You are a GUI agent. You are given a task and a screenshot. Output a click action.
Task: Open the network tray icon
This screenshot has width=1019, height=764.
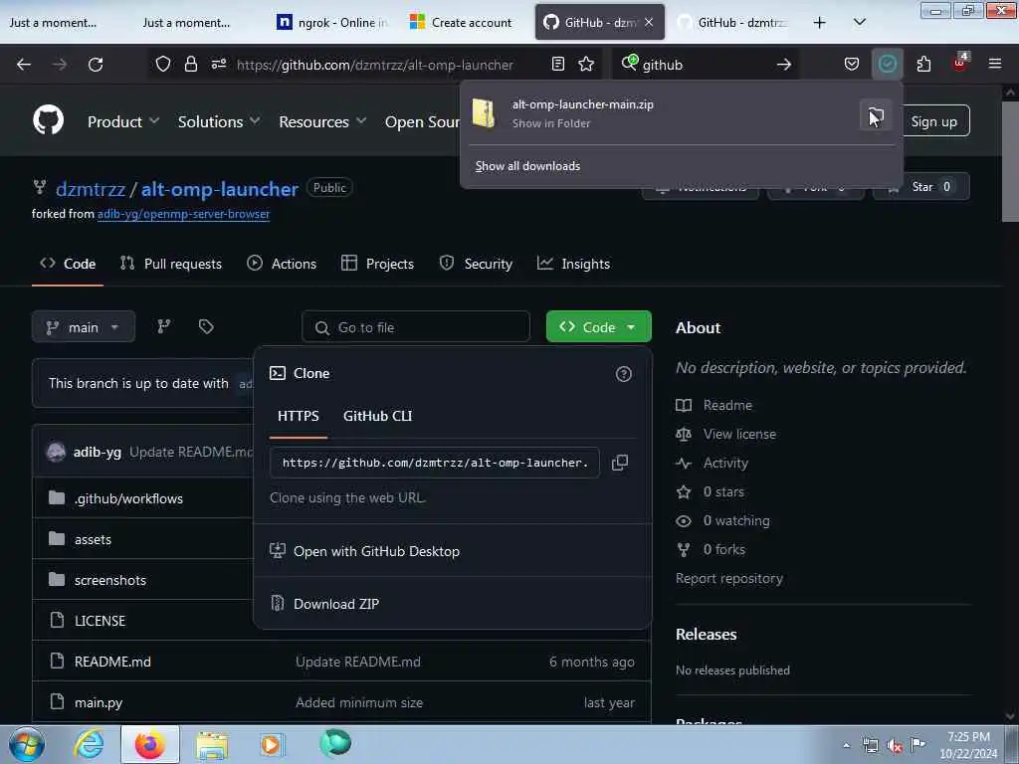tap(870, 745)
